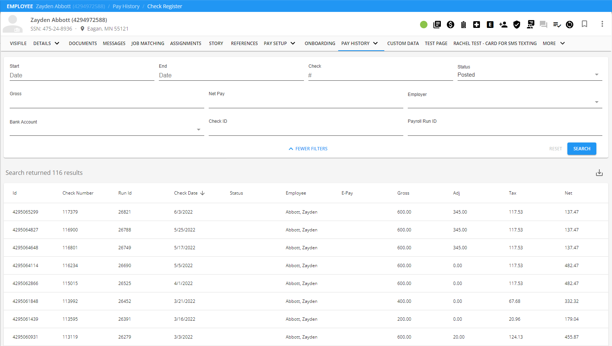Collapse filters with Fewer Filters
Screen dimensions: 612x346
coord(308,149)
